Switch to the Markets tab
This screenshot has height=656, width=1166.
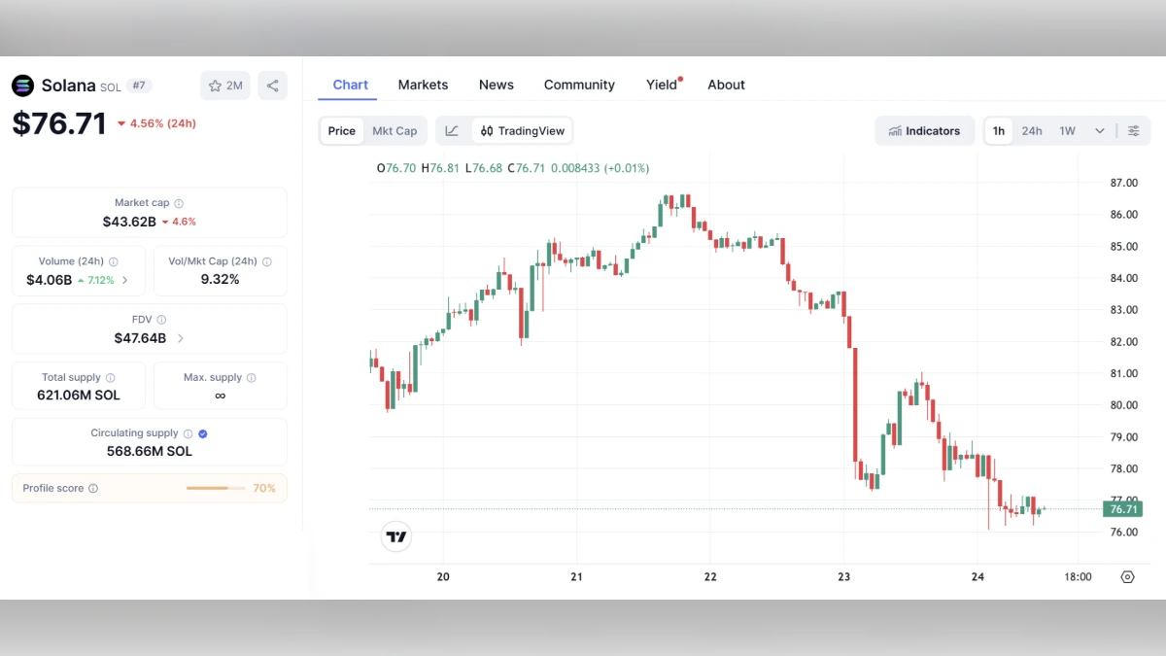[x=423, y=85]
